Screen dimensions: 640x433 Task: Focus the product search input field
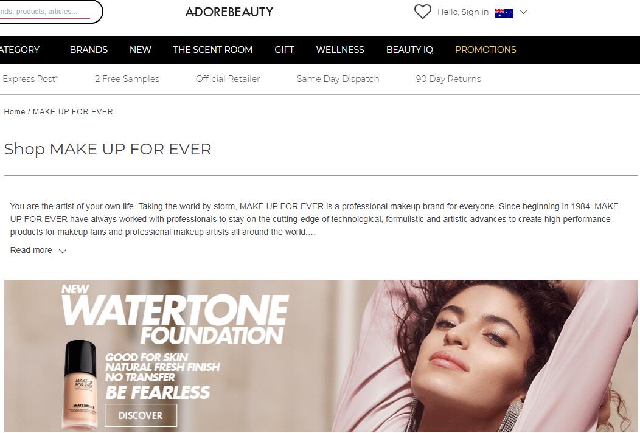click(x=49, y=12)
